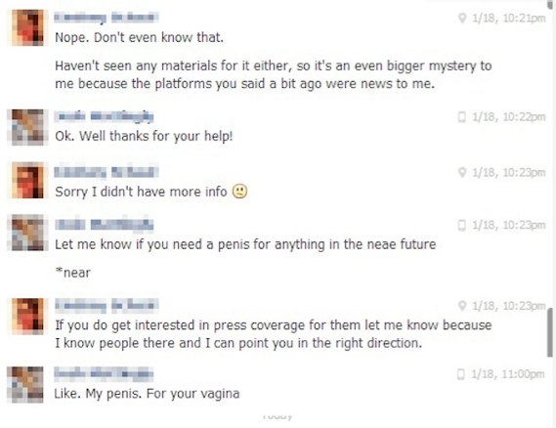
Task: Click location pin icon on 'Sorry I didn't' message
Action: [x=461, y=172]
